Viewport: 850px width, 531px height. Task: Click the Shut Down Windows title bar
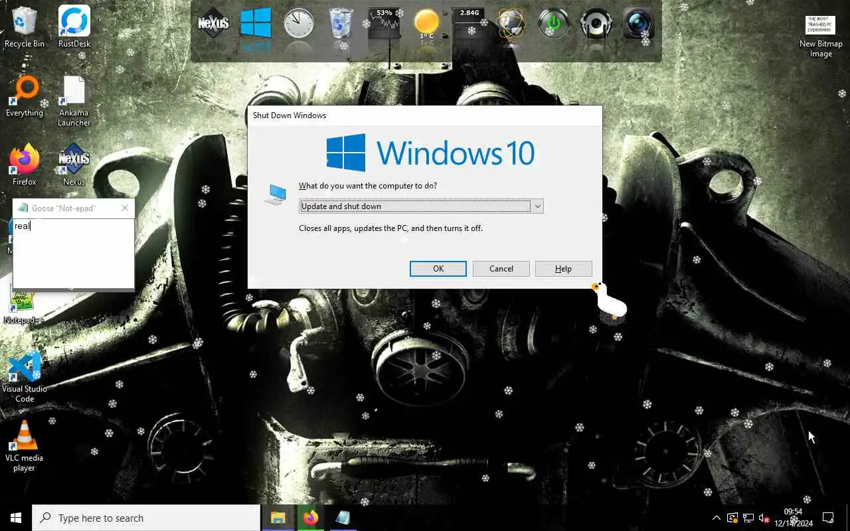click(x=425, y=115)
